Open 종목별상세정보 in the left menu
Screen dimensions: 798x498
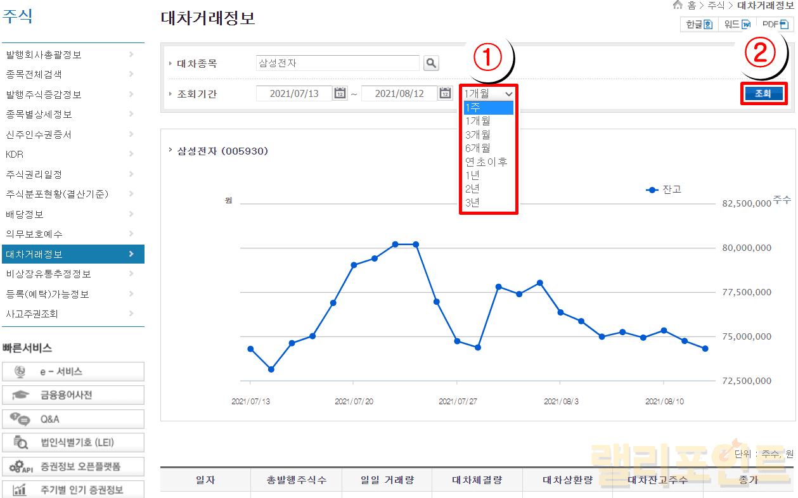(72, 115)
